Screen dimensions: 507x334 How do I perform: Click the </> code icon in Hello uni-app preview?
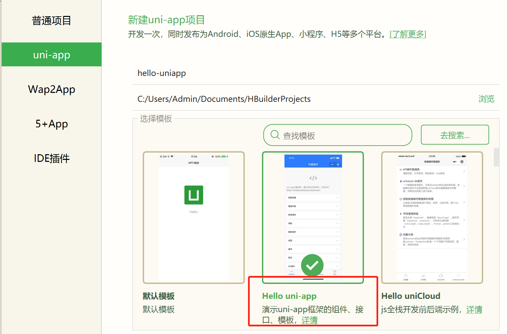click(313, 178)
